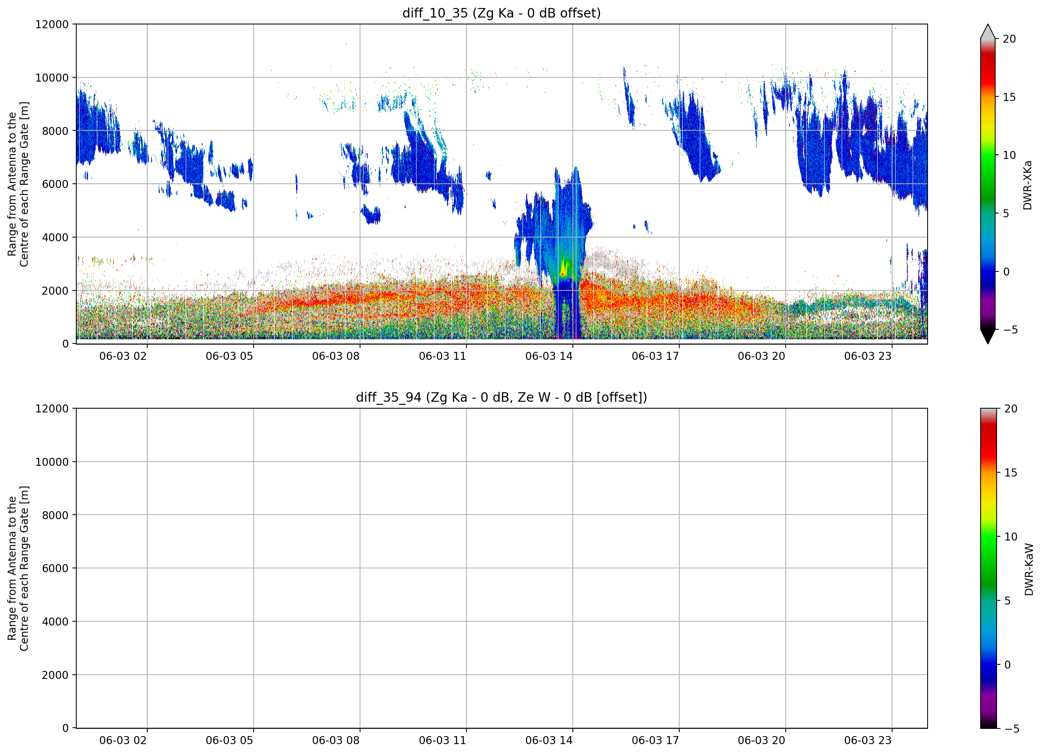Click the bottom plot's y-axis range title
The width and height of the screenshot is (1042, 754).
(x=18, y=568)
